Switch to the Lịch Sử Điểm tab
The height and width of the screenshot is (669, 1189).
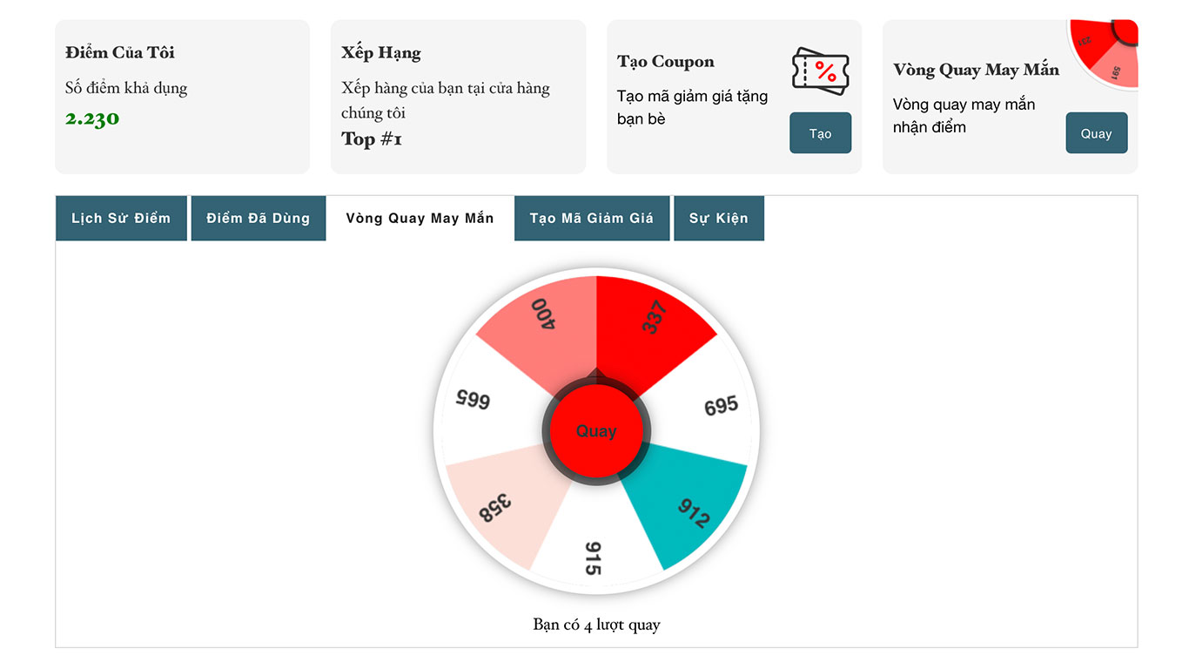(x=121, y=218)
